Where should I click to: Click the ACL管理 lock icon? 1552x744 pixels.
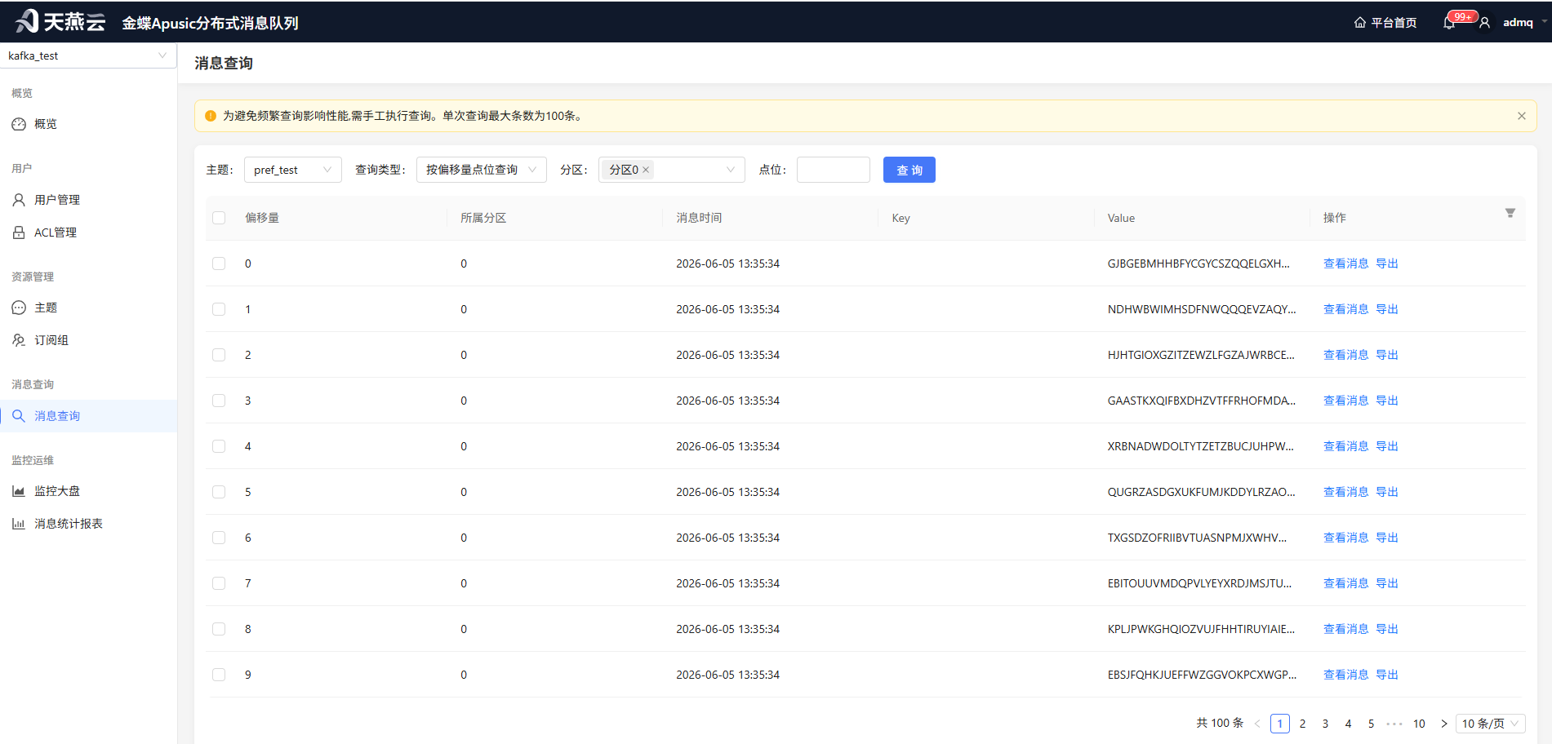point(19,232)
